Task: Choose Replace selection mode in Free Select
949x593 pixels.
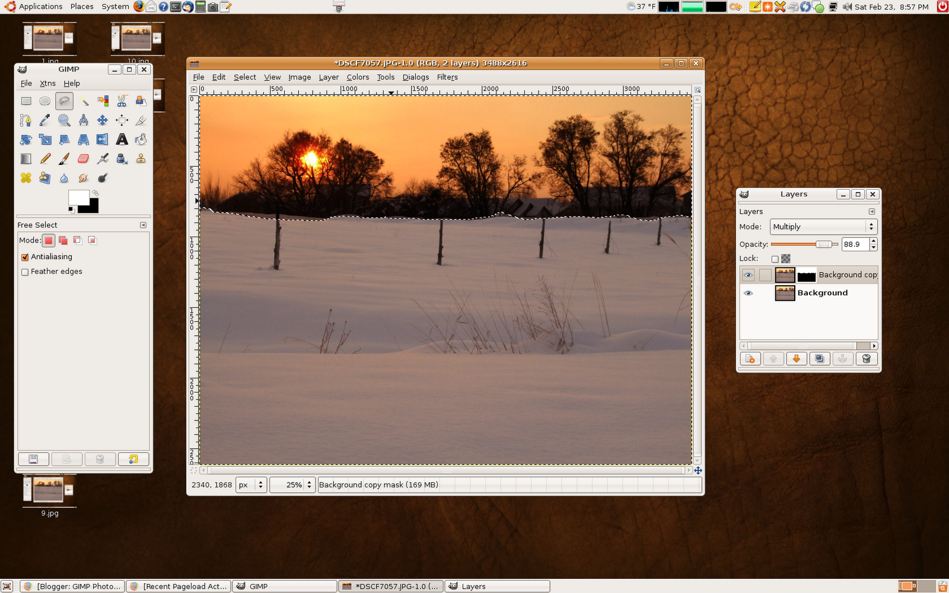Action: coord(49,240)
